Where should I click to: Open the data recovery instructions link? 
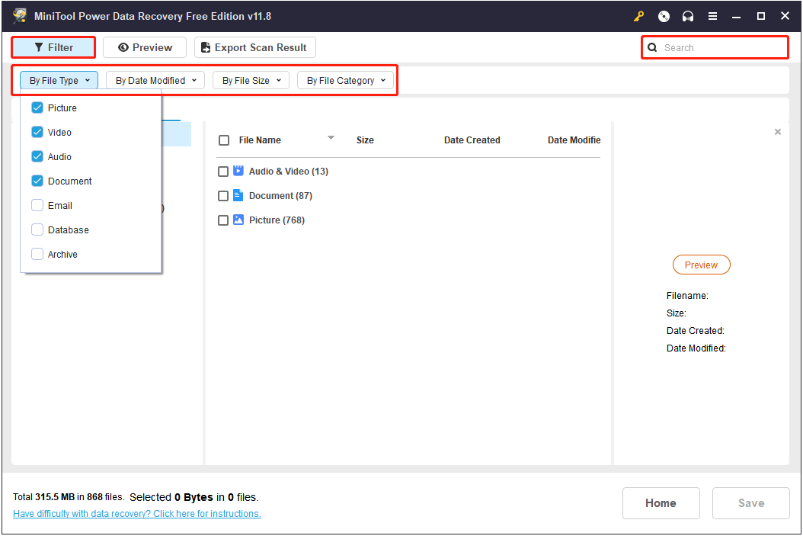tap(137, 514)
